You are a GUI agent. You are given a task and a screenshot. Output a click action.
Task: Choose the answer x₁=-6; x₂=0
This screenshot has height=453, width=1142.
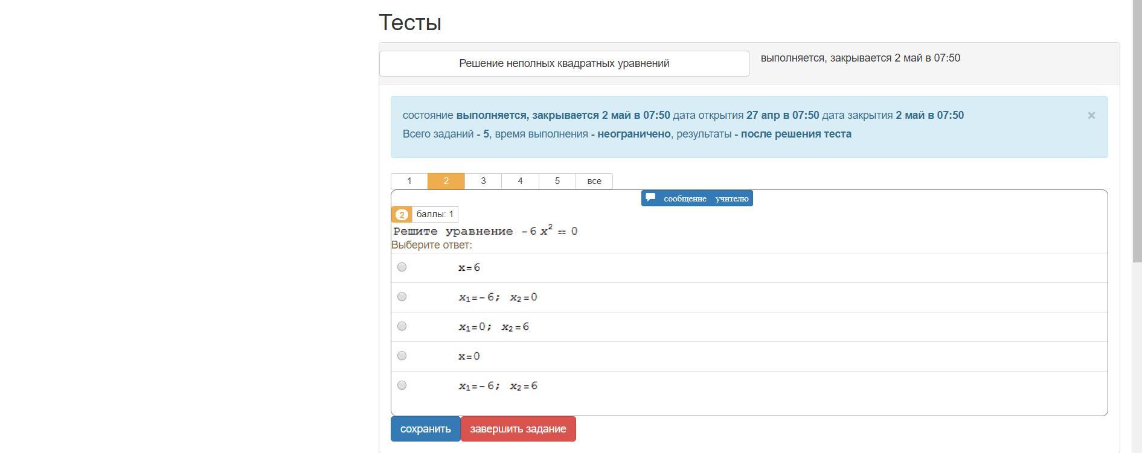402,297
